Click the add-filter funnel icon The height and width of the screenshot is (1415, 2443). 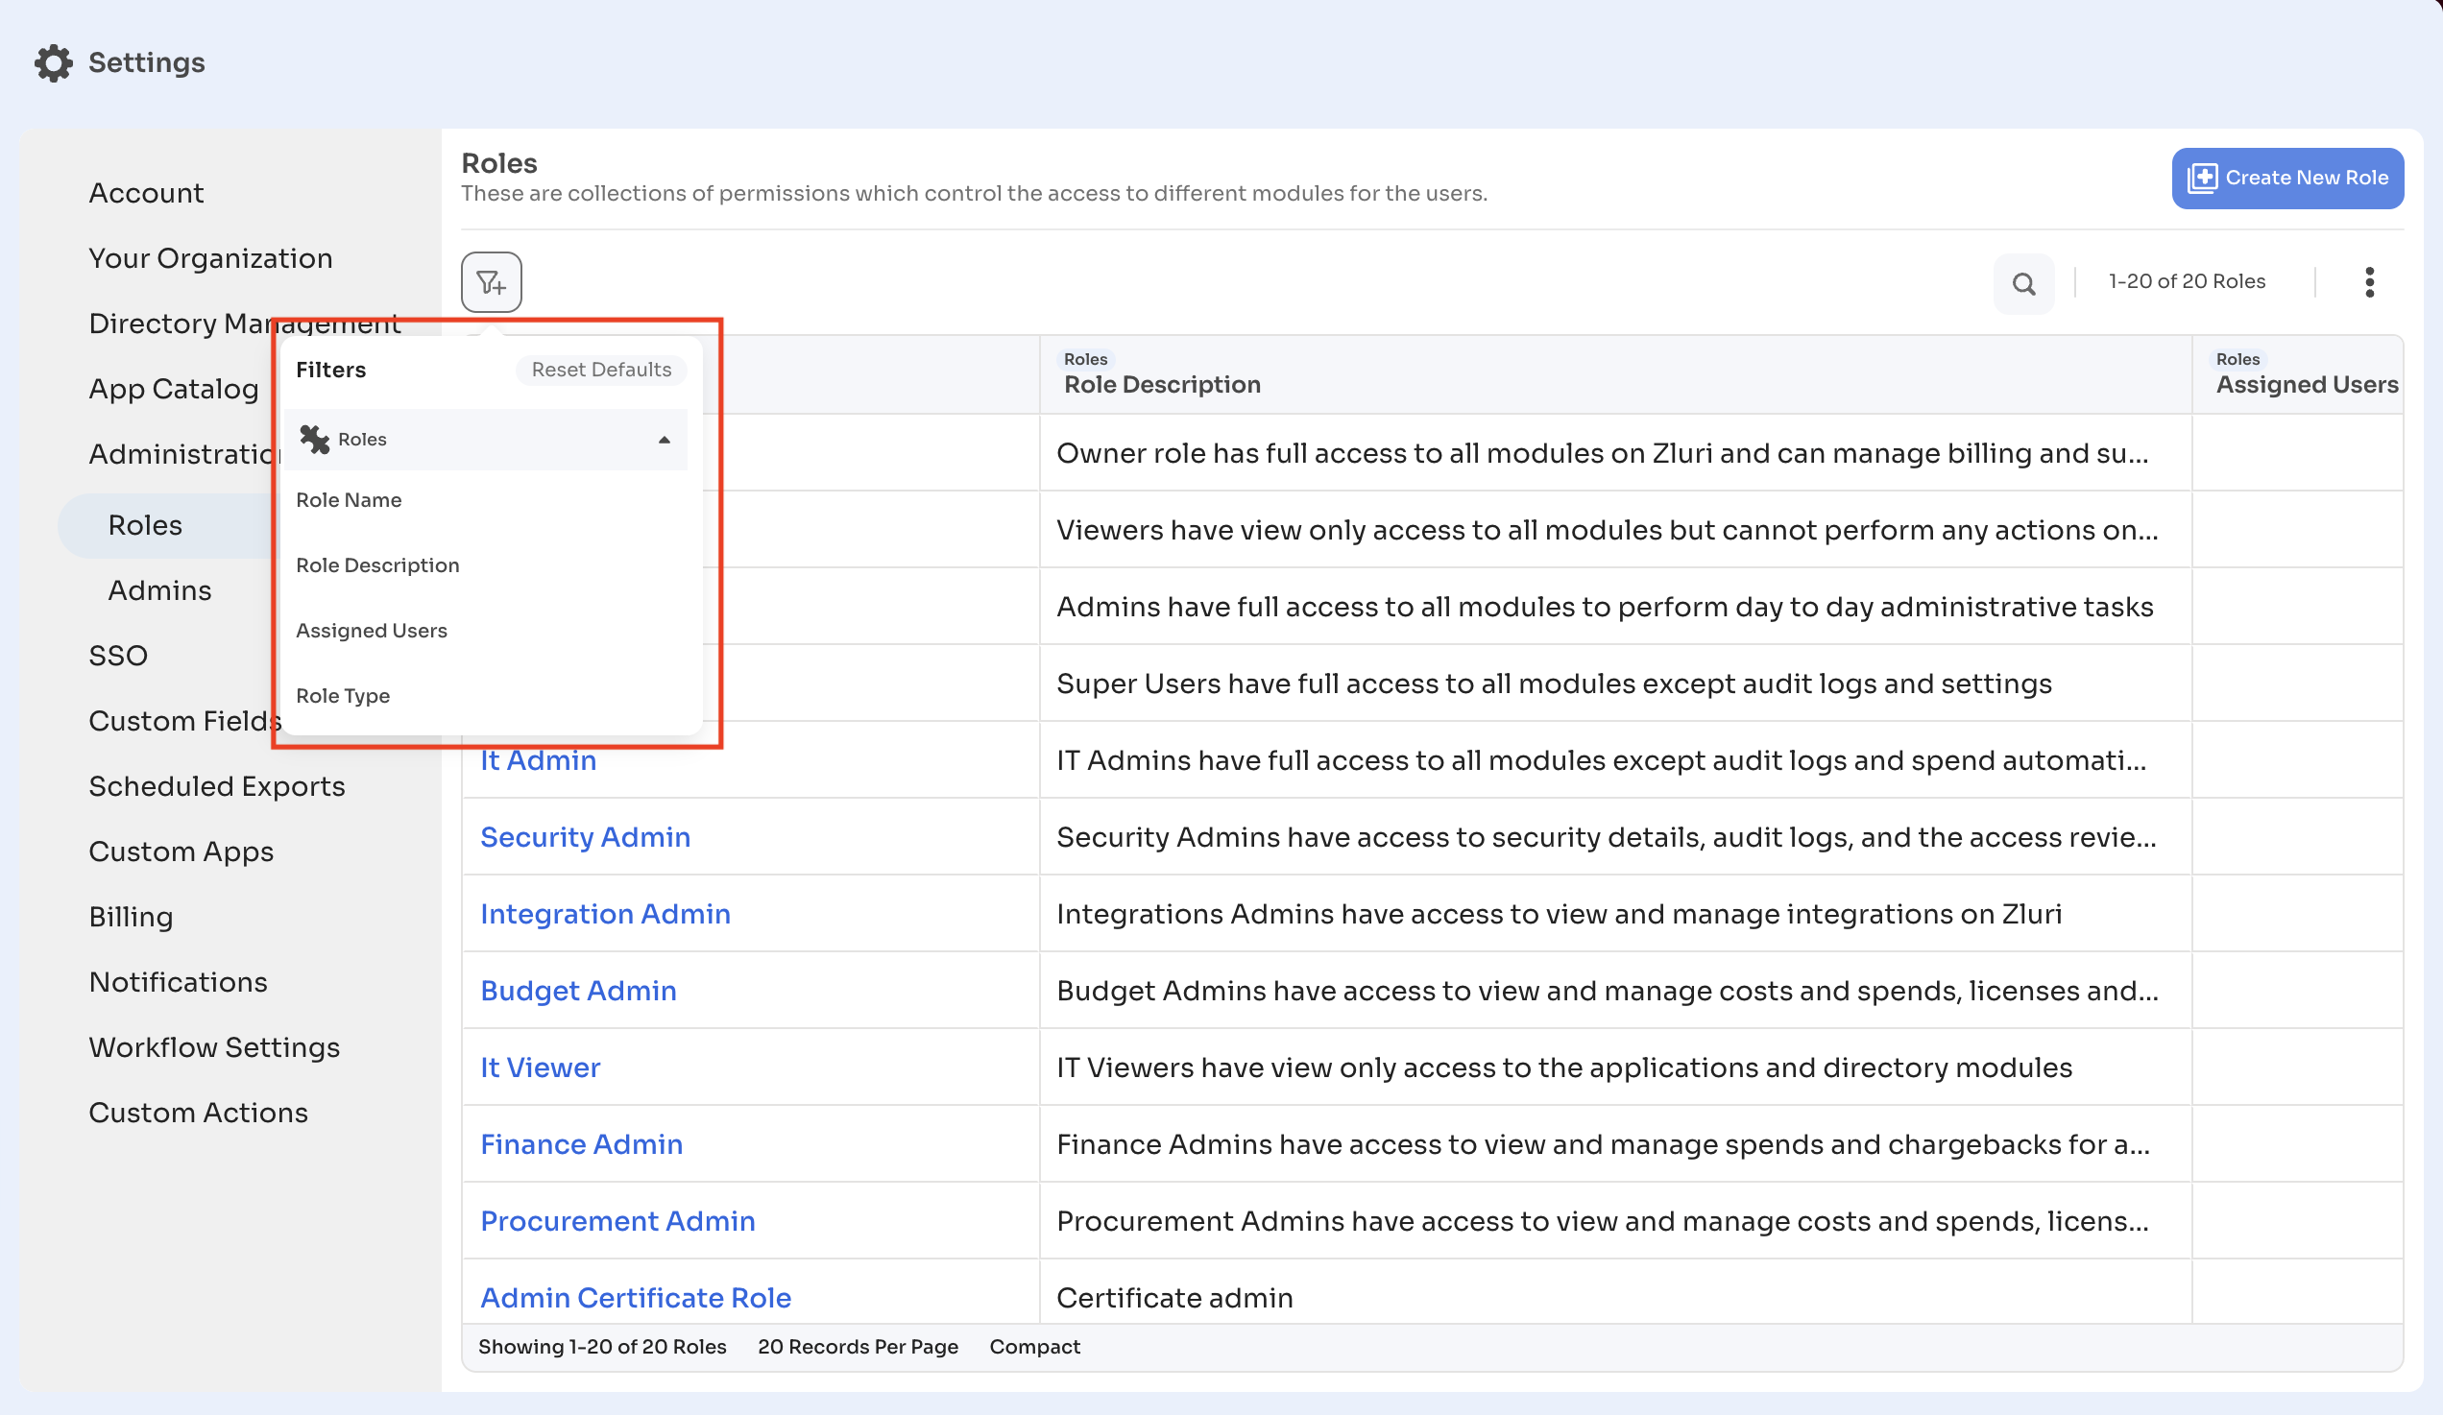[x=491, y=282]
